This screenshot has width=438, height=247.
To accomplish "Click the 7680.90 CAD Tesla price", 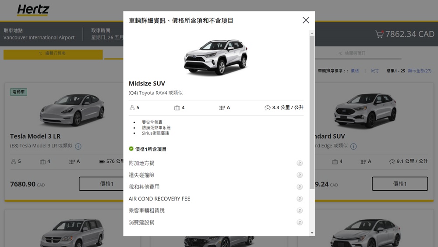I will (x=27, y=184).
